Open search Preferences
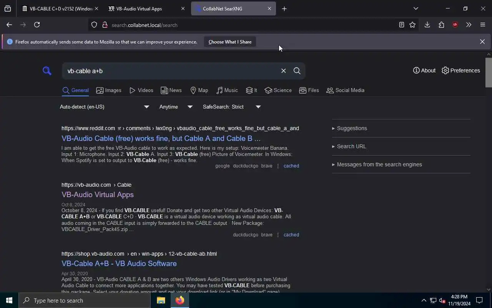This screenshot has width=492, height=308. [x=460, y=70]
